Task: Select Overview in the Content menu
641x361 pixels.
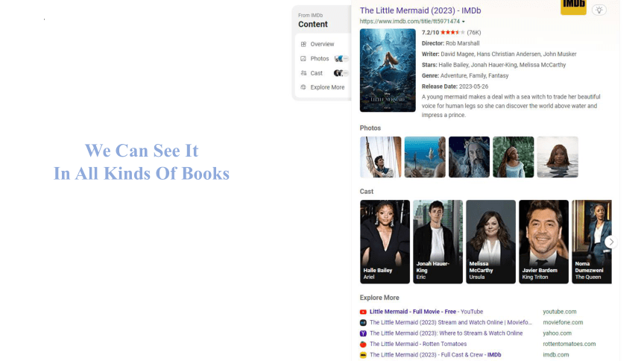Action: (x=322, y=44)
